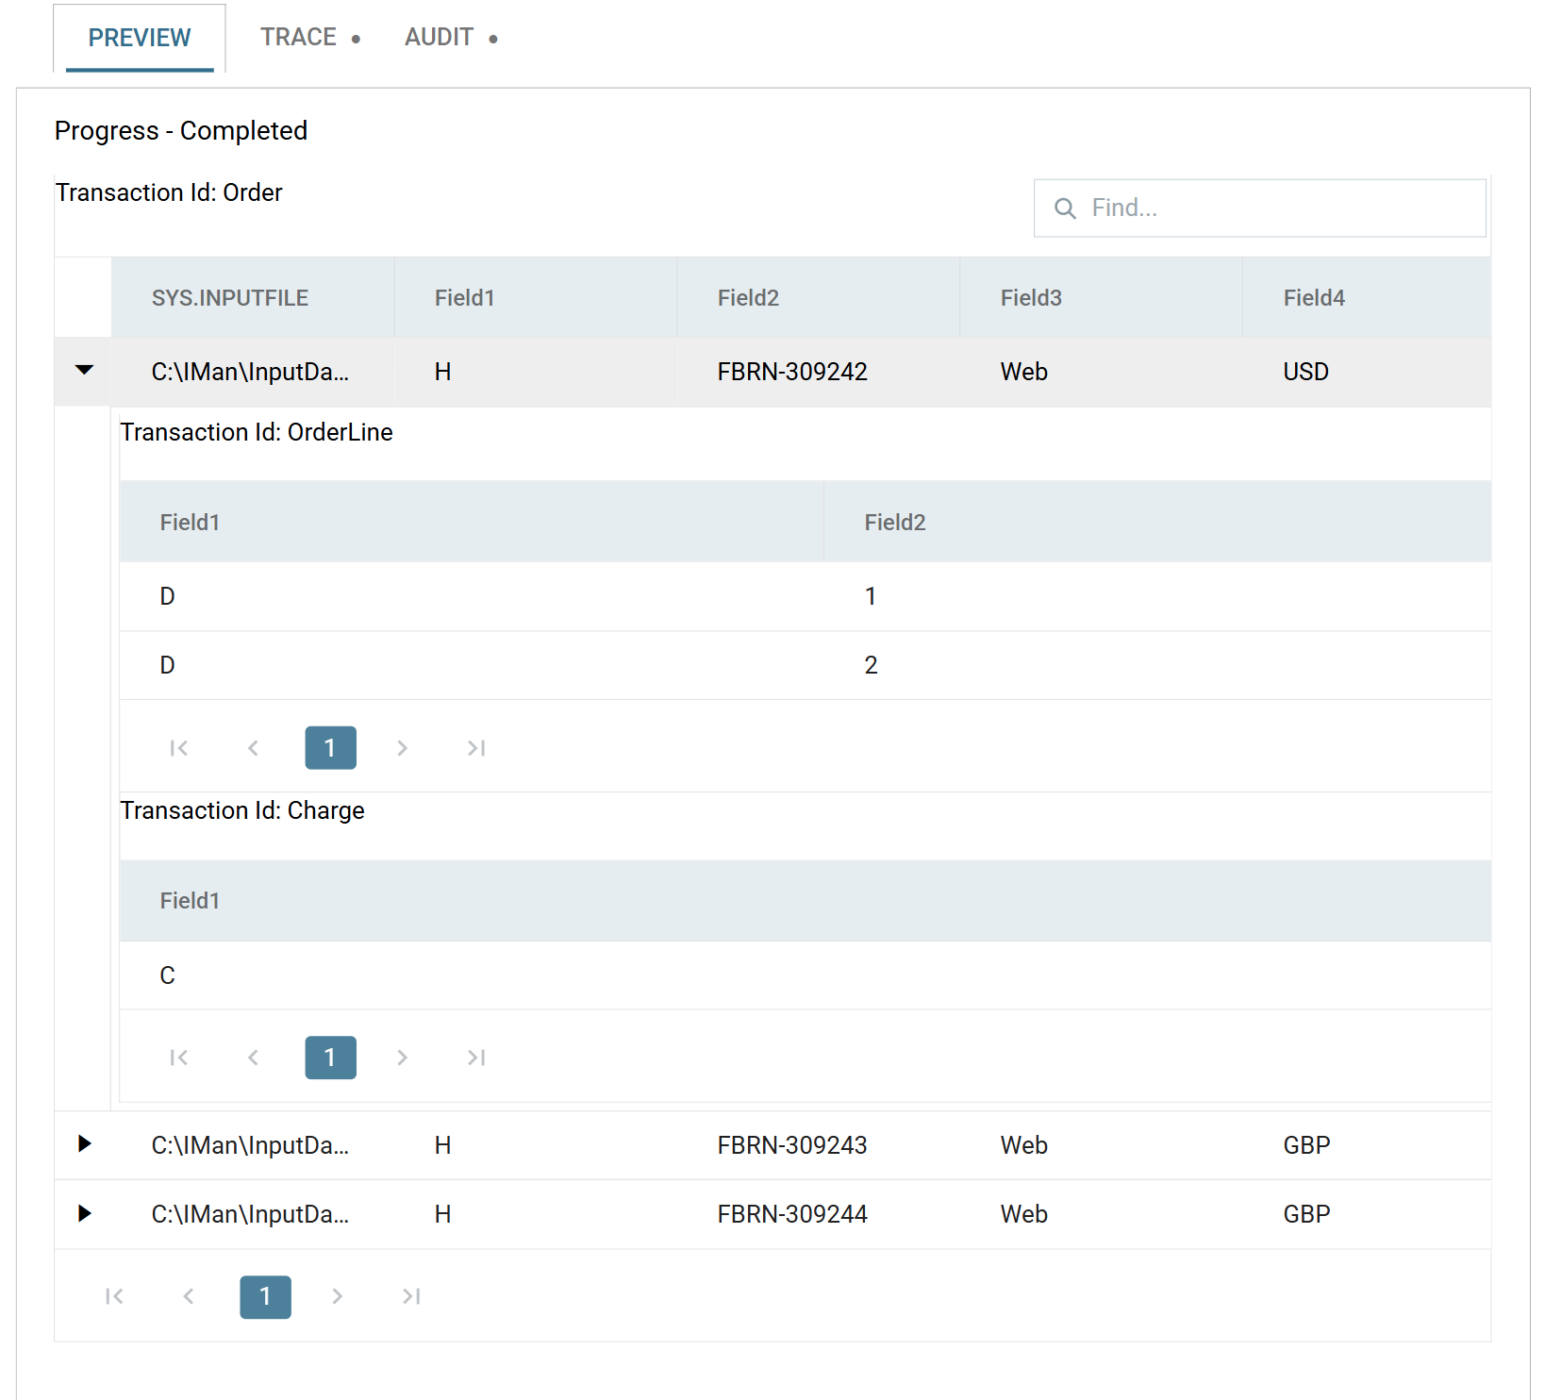The width and height of the screenshot is (1545, 1400).
Task: Select OrderLine row with value 1
Action: point(806,596)
